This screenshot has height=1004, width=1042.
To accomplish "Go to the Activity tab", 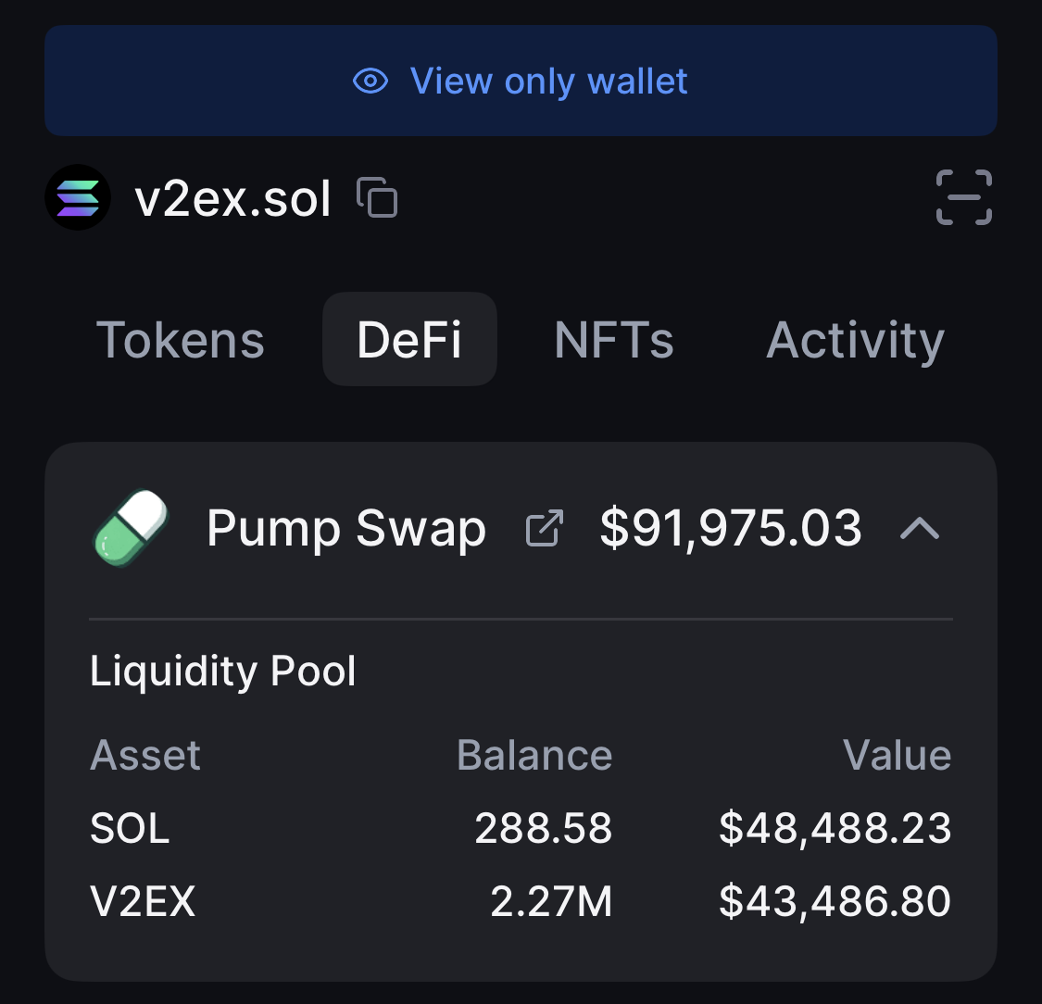I will point(855,340).
